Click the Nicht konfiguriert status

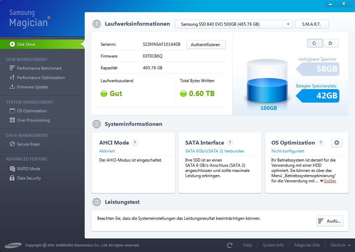click(288, 151)
